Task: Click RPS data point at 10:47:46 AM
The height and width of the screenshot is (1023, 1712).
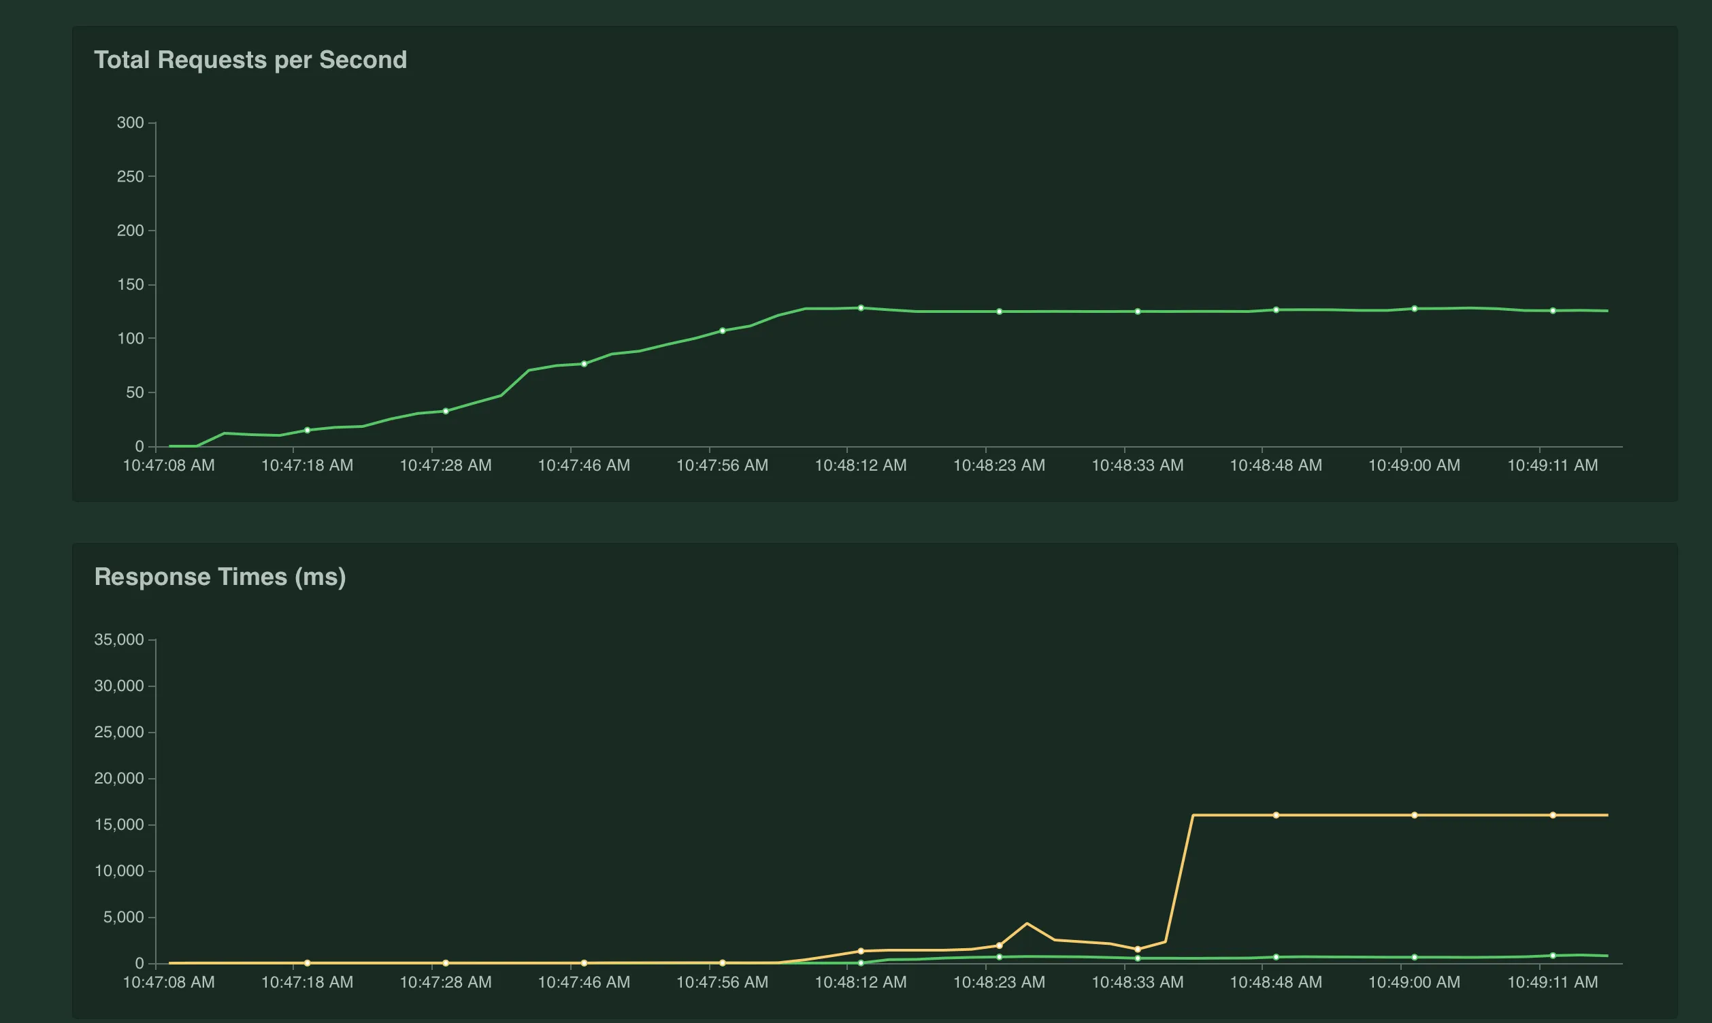Action: point(584,364)
